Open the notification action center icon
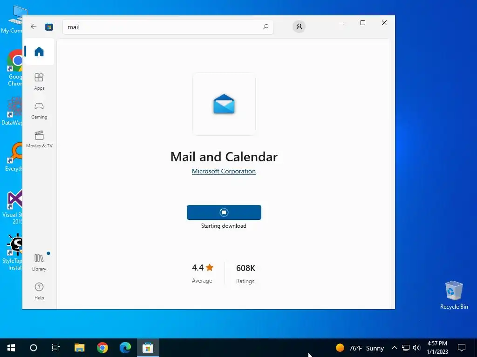477x357 pixels. [462, 348]
